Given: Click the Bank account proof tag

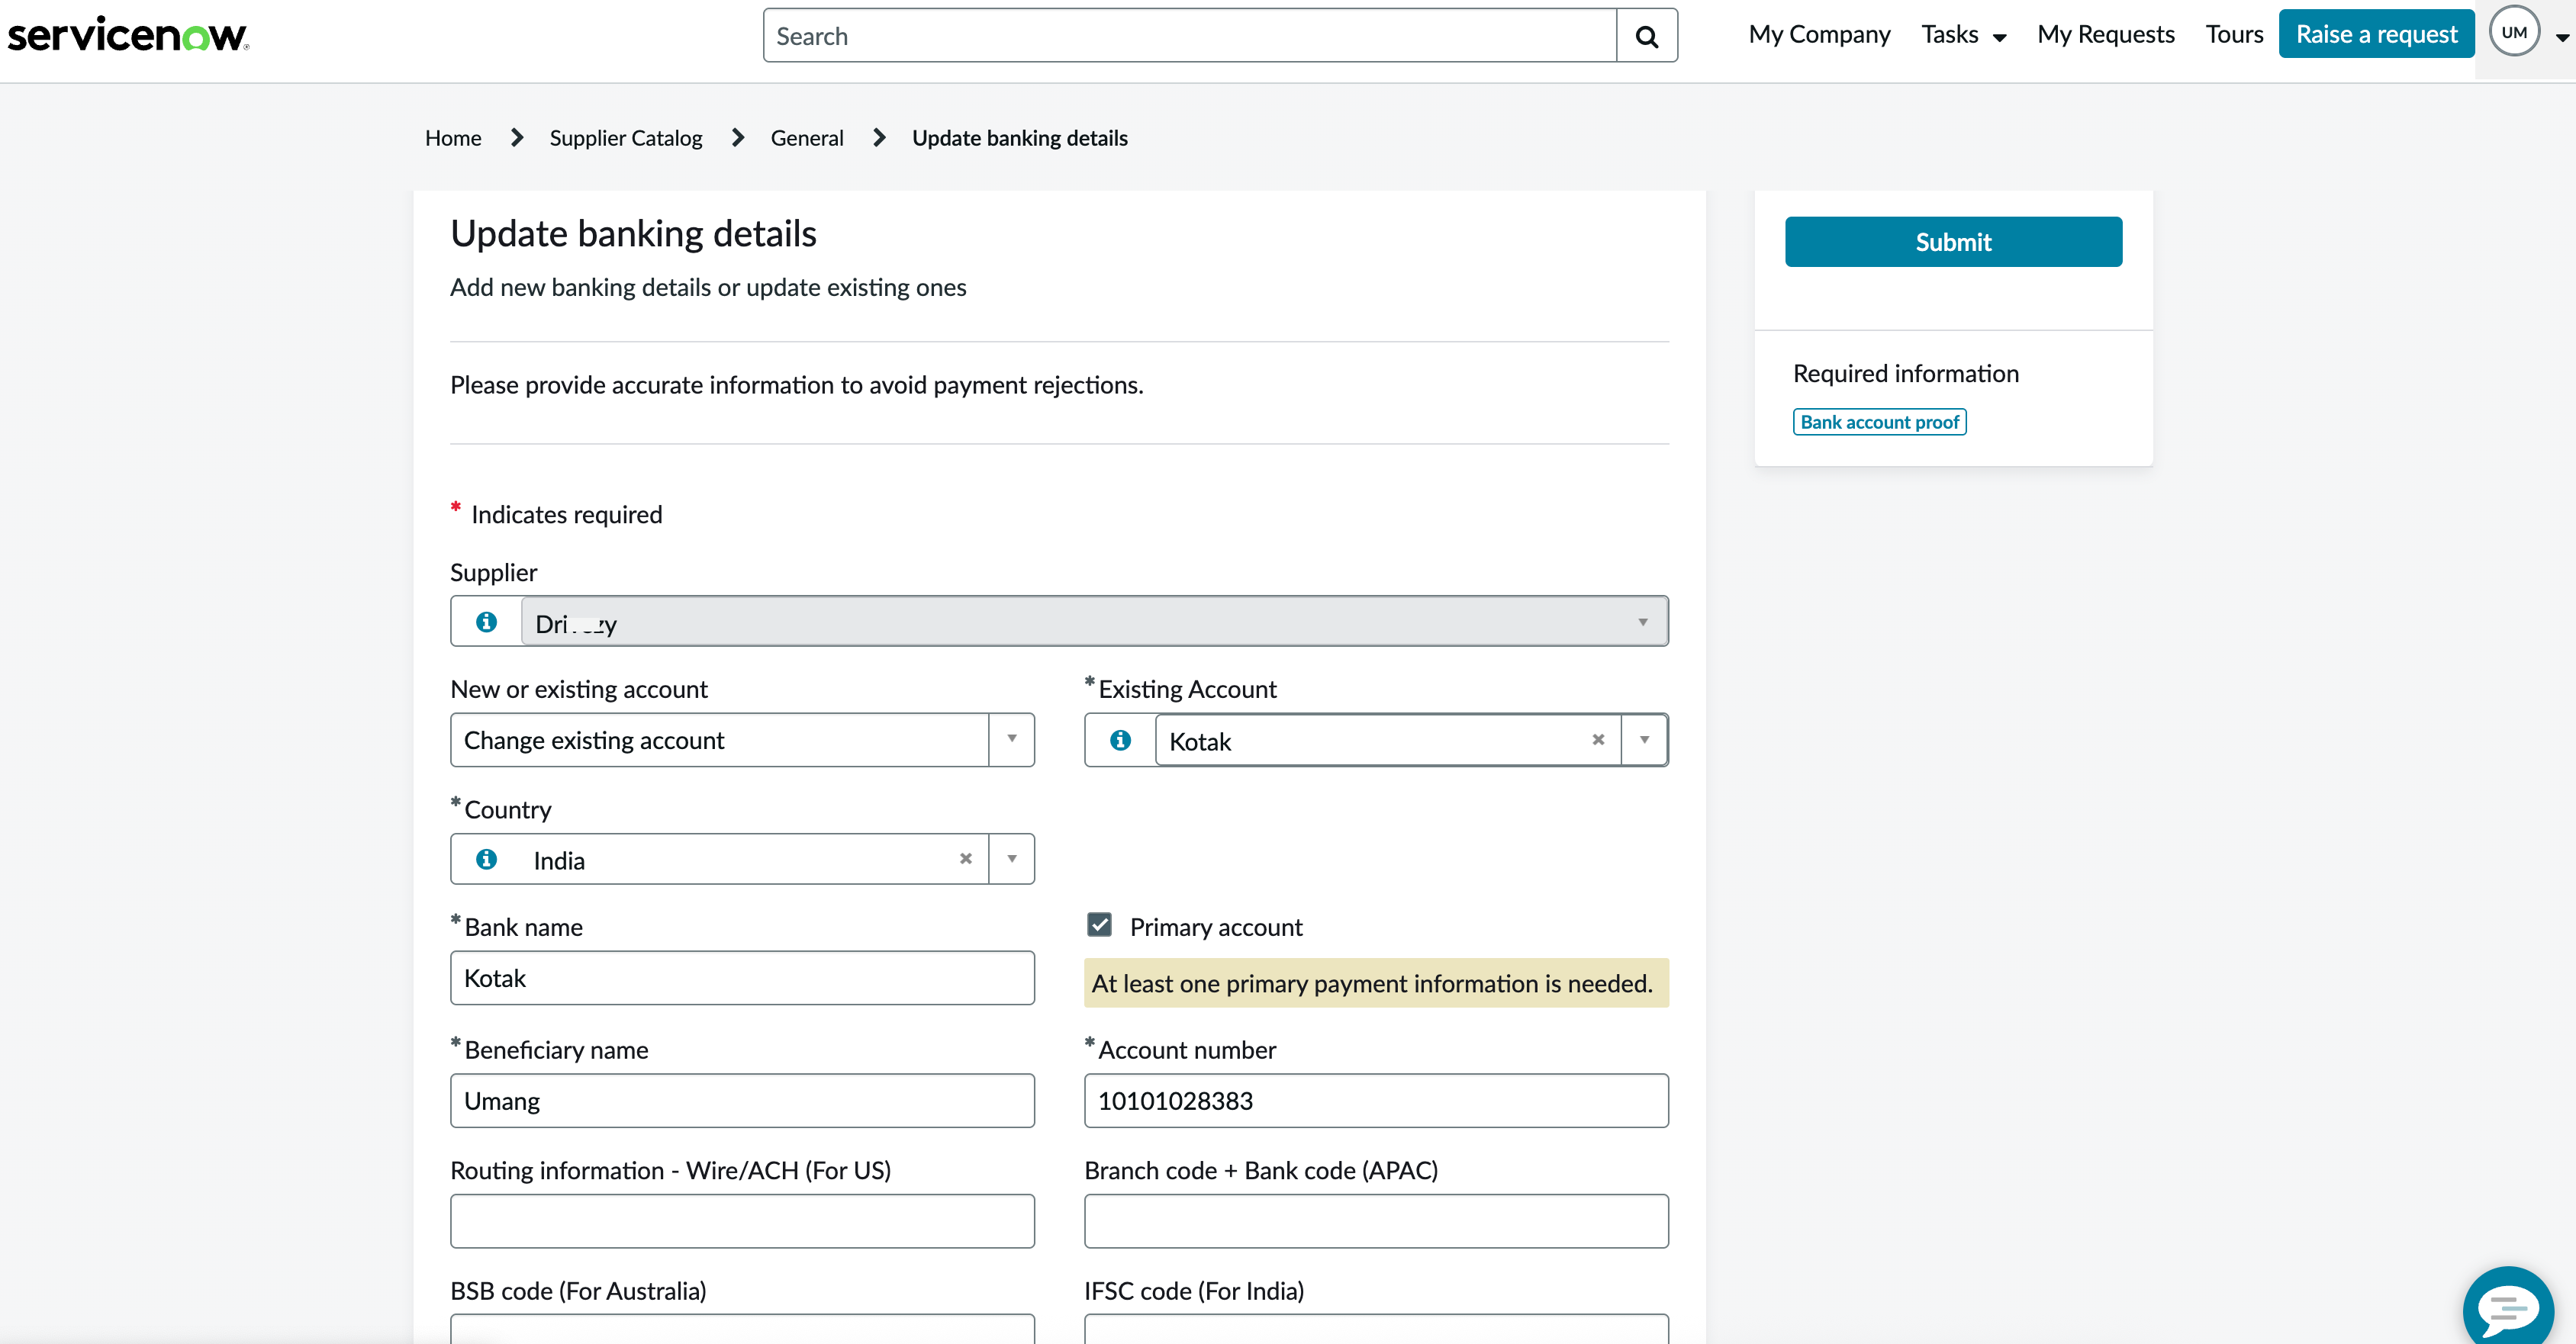Looking at the screenshot, I should pyautogui.click(x=1879, y=422).
